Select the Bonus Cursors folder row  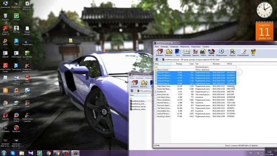click(195, 70)
